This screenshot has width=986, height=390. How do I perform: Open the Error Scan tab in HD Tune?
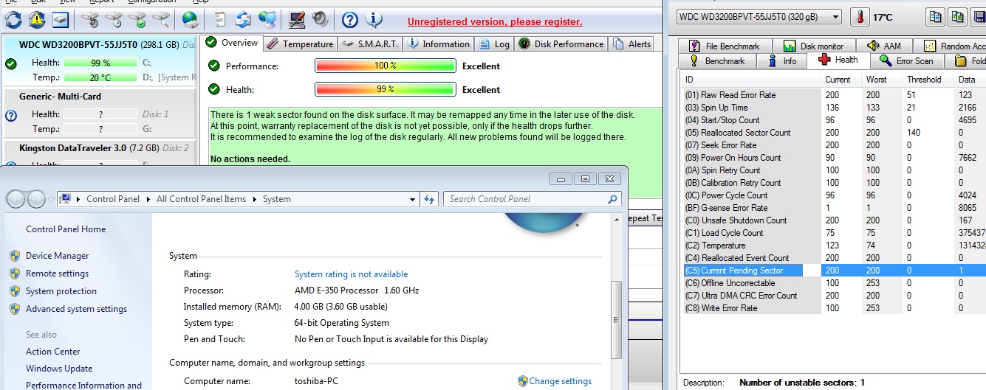[x=907, y=60]
